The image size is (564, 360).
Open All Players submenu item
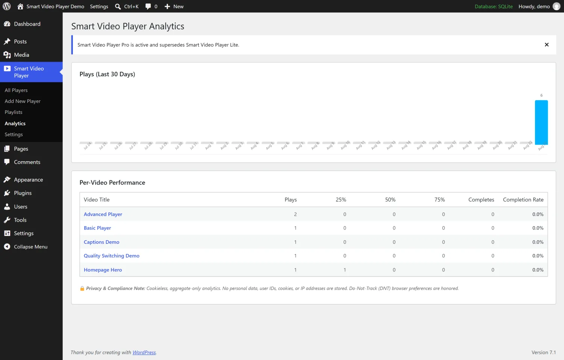point(16,90)
